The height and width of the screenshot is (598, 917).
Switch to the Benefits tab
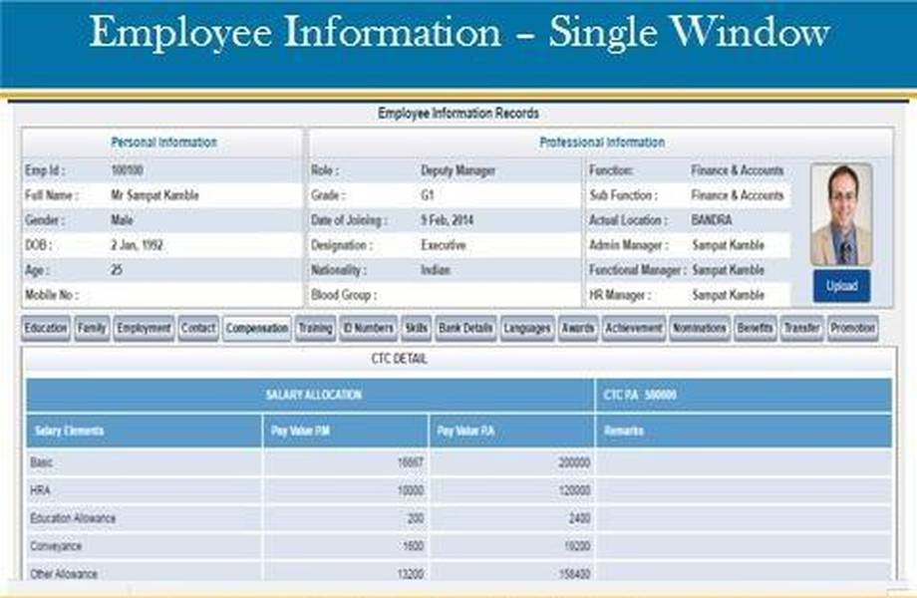756,328
